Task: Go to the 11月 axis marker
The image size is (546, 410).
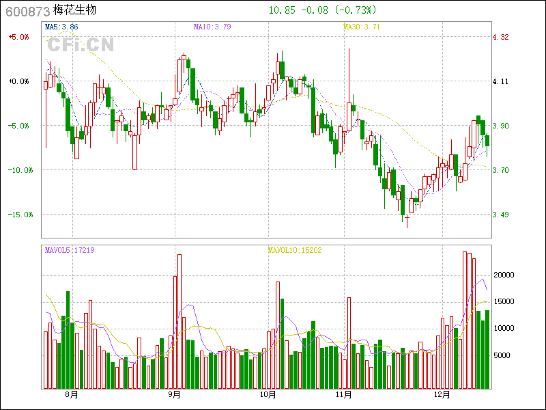Action: tap(345, 395)
